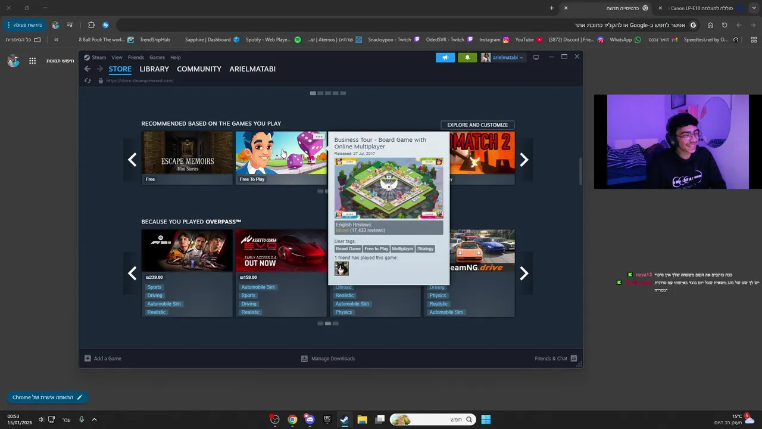Go to next recommended games
Screen dimensions: 762x429
(524, 159)
